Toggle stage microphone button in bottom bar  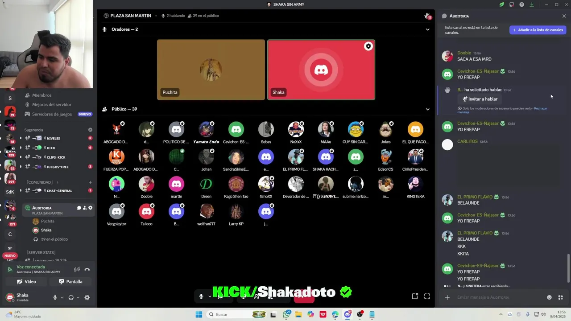201,296
